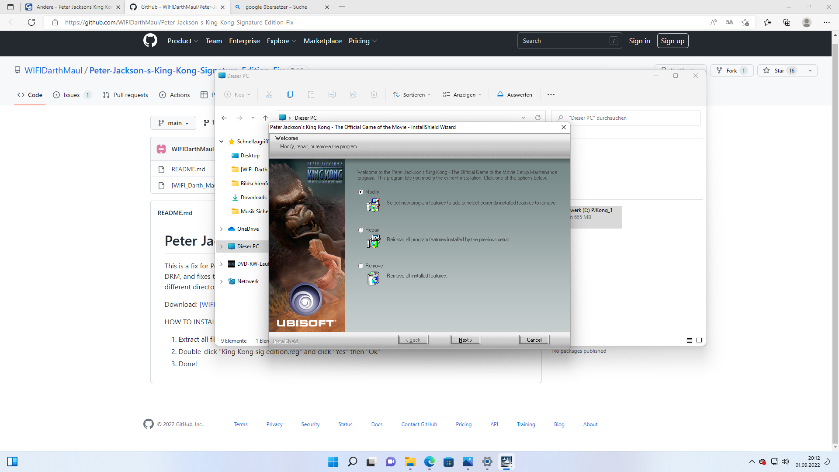Click the copy icon in Explorer toolbar
The image size is (839, 472).
[x=290, y=94]
